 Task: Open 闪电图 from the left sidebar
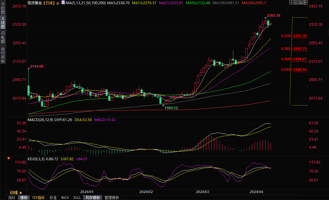click(x=3, y=37)
